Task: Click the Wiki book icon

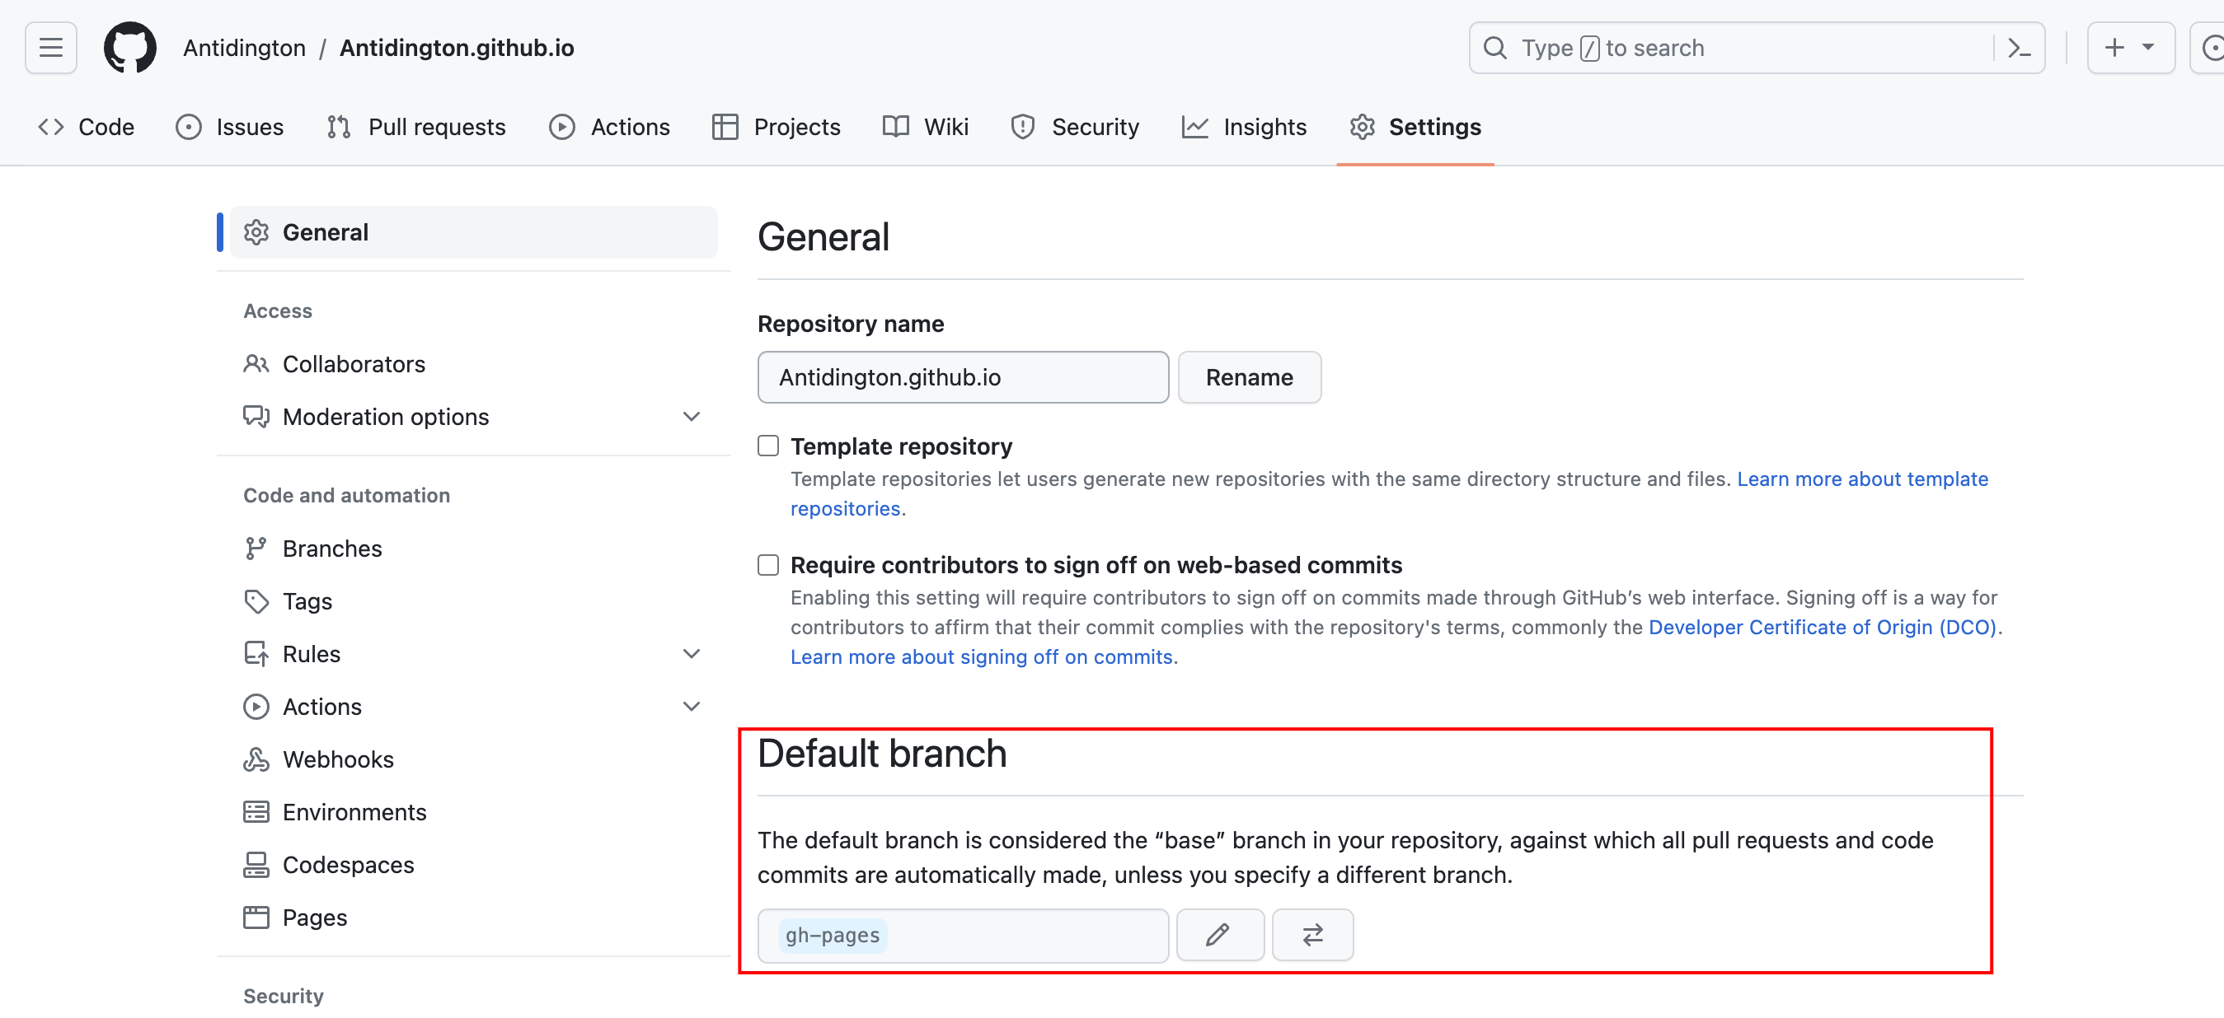Action: [895, 127]
